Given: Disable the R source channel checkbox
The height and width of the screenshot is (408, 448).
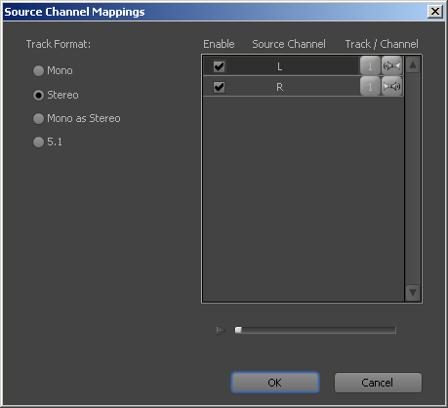Looking at the screenshot, I should [x=219, y=87].
